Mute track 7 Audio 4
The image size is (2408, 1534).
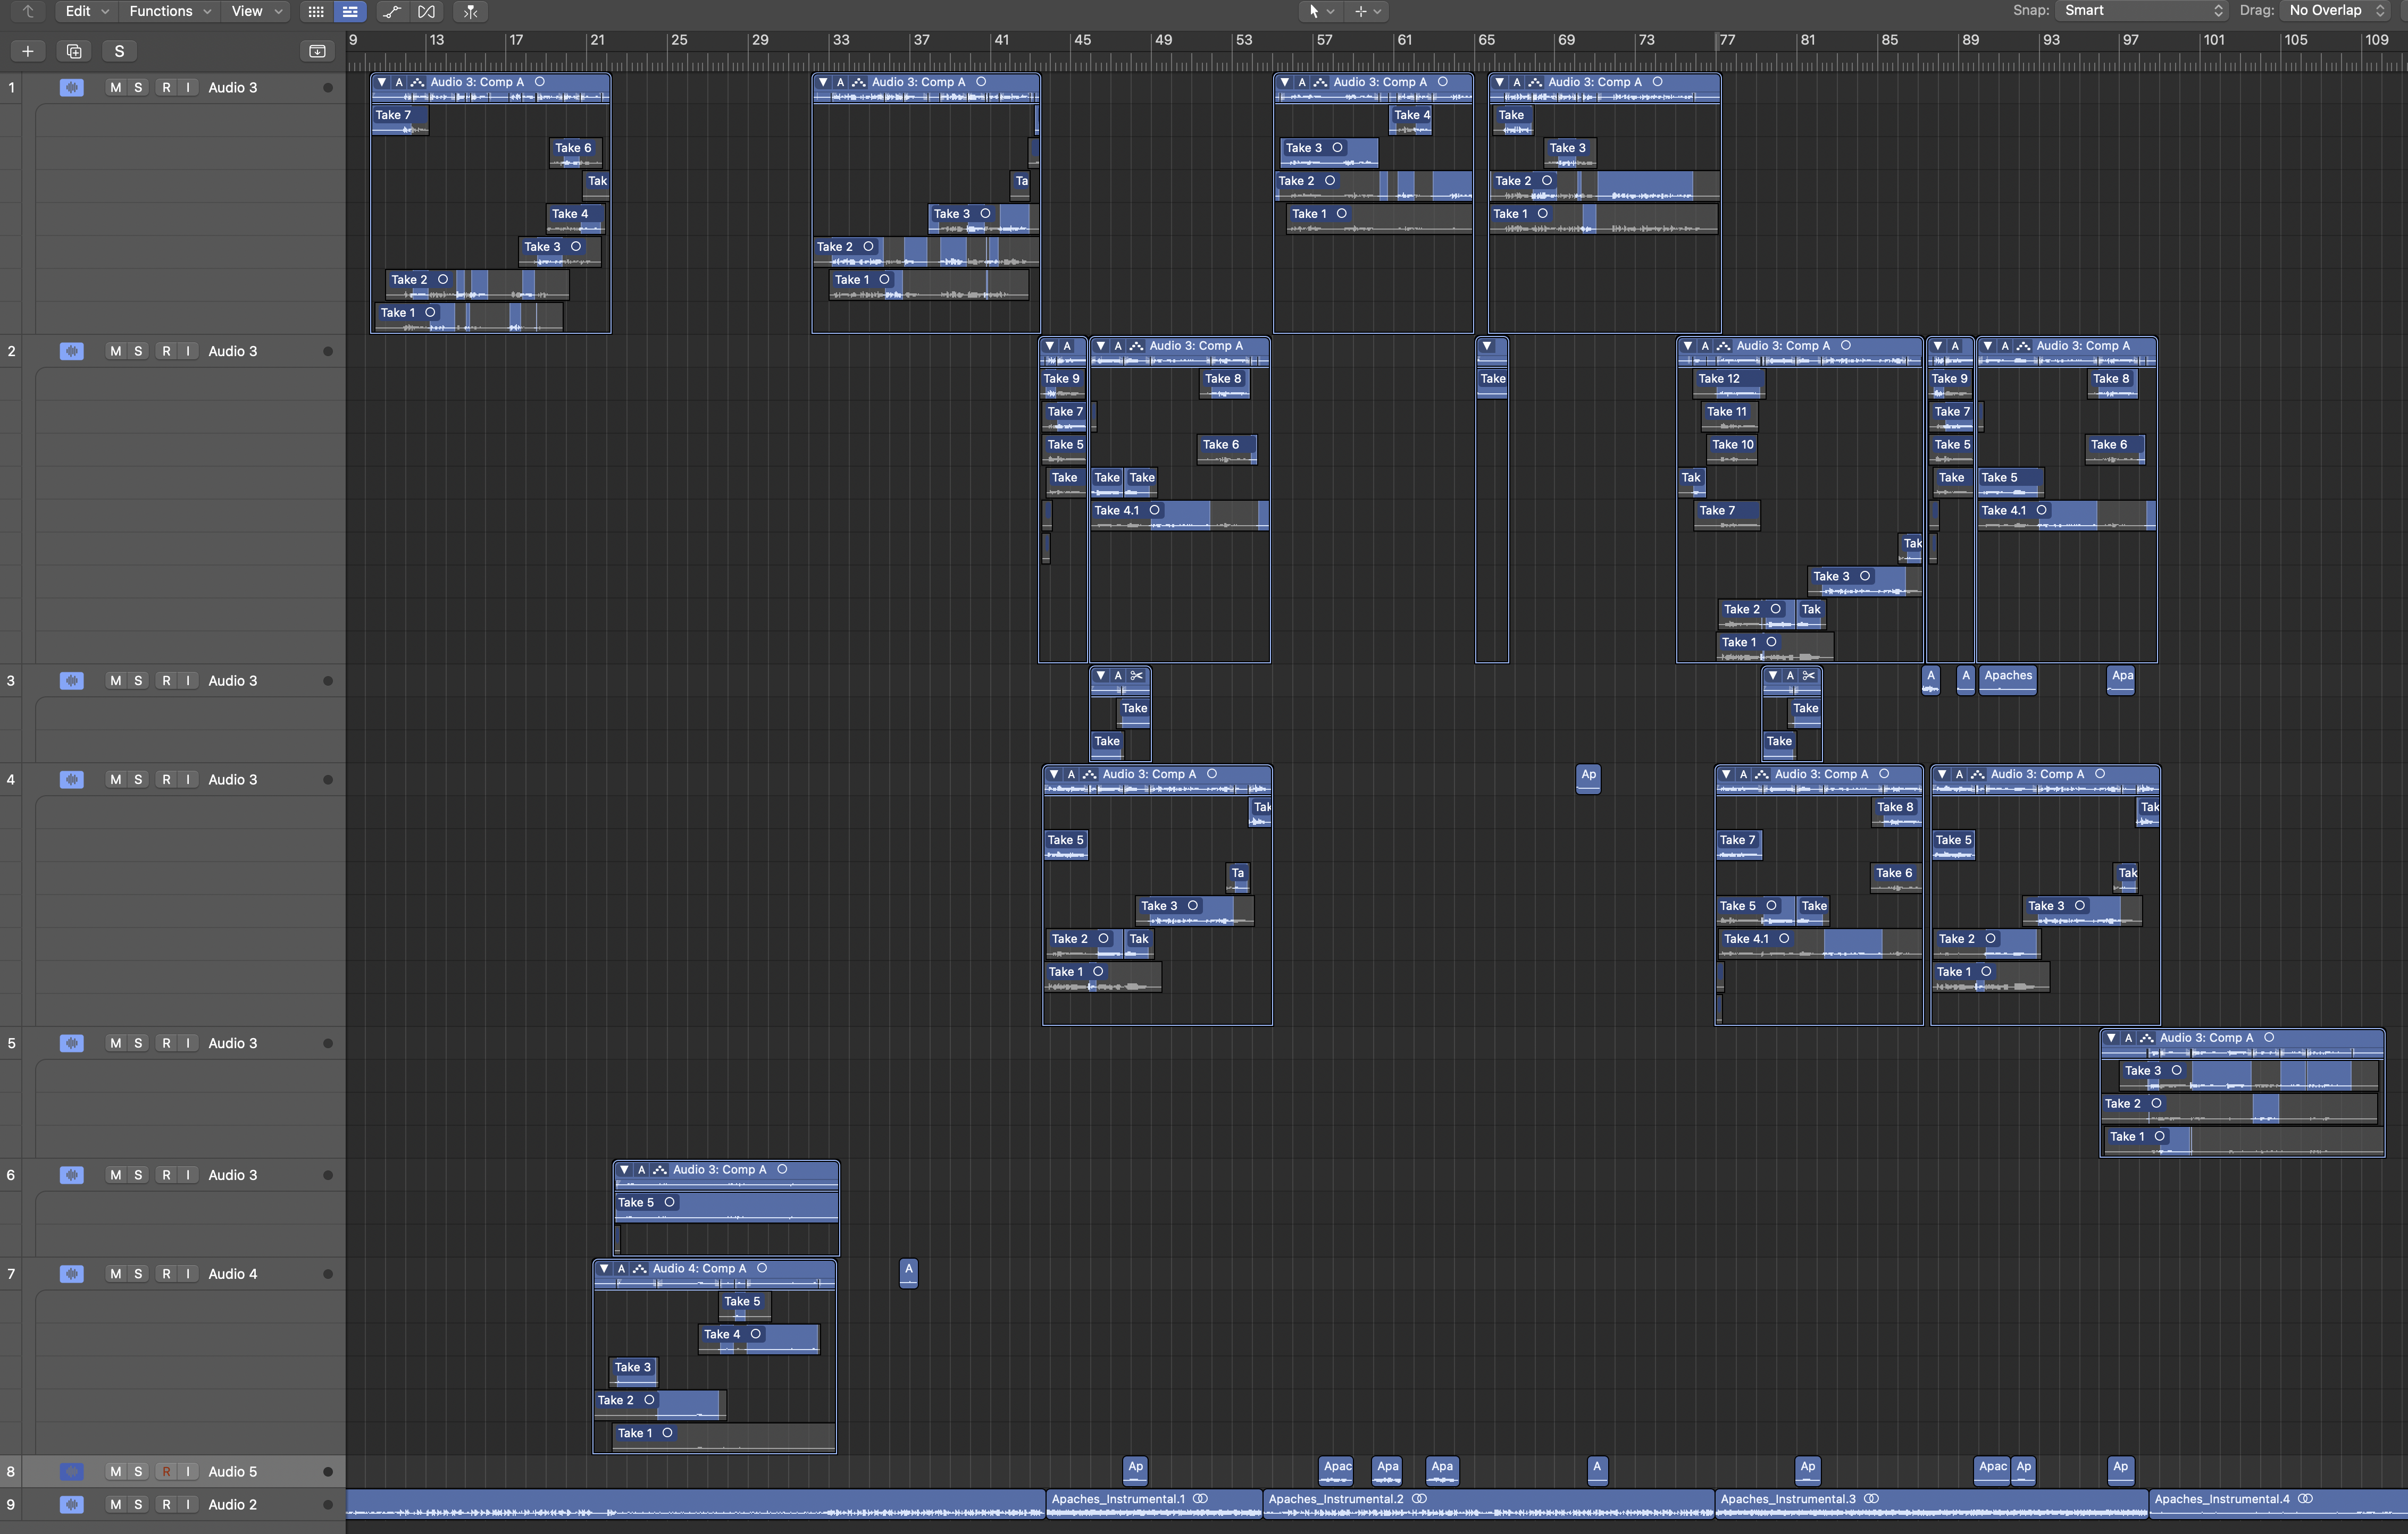[115, 1273]
